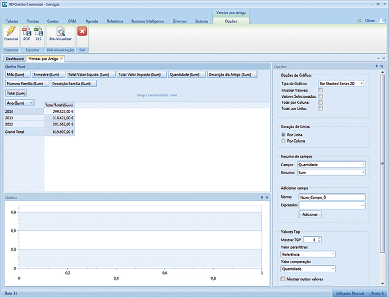Click the Nome input field
Viewport: 389px width, 298px height.
point(332,197)
